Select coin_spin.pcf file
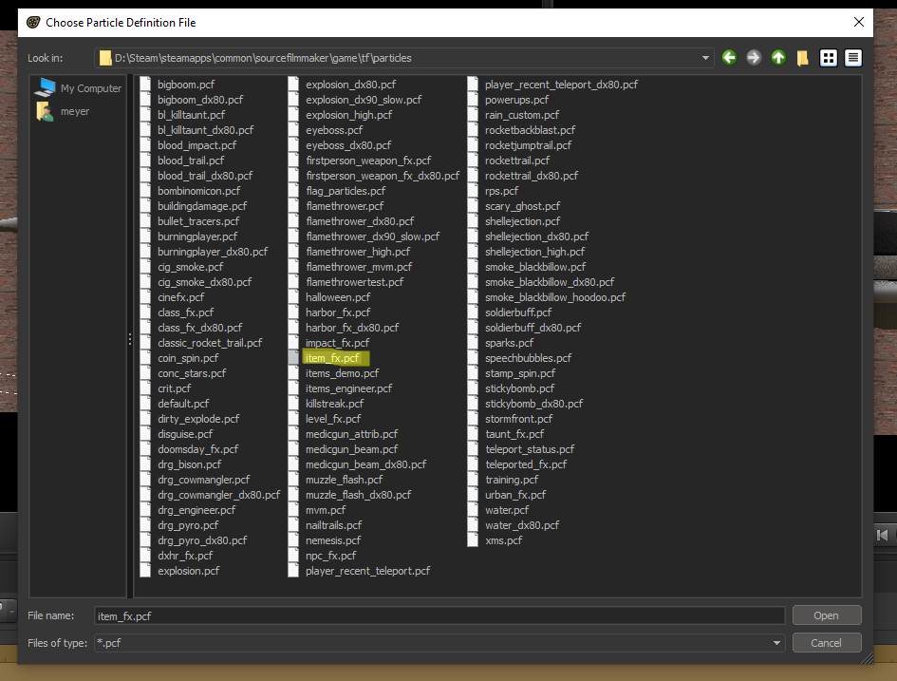Viewport: 897px width, 681px height. click(188, 358)
